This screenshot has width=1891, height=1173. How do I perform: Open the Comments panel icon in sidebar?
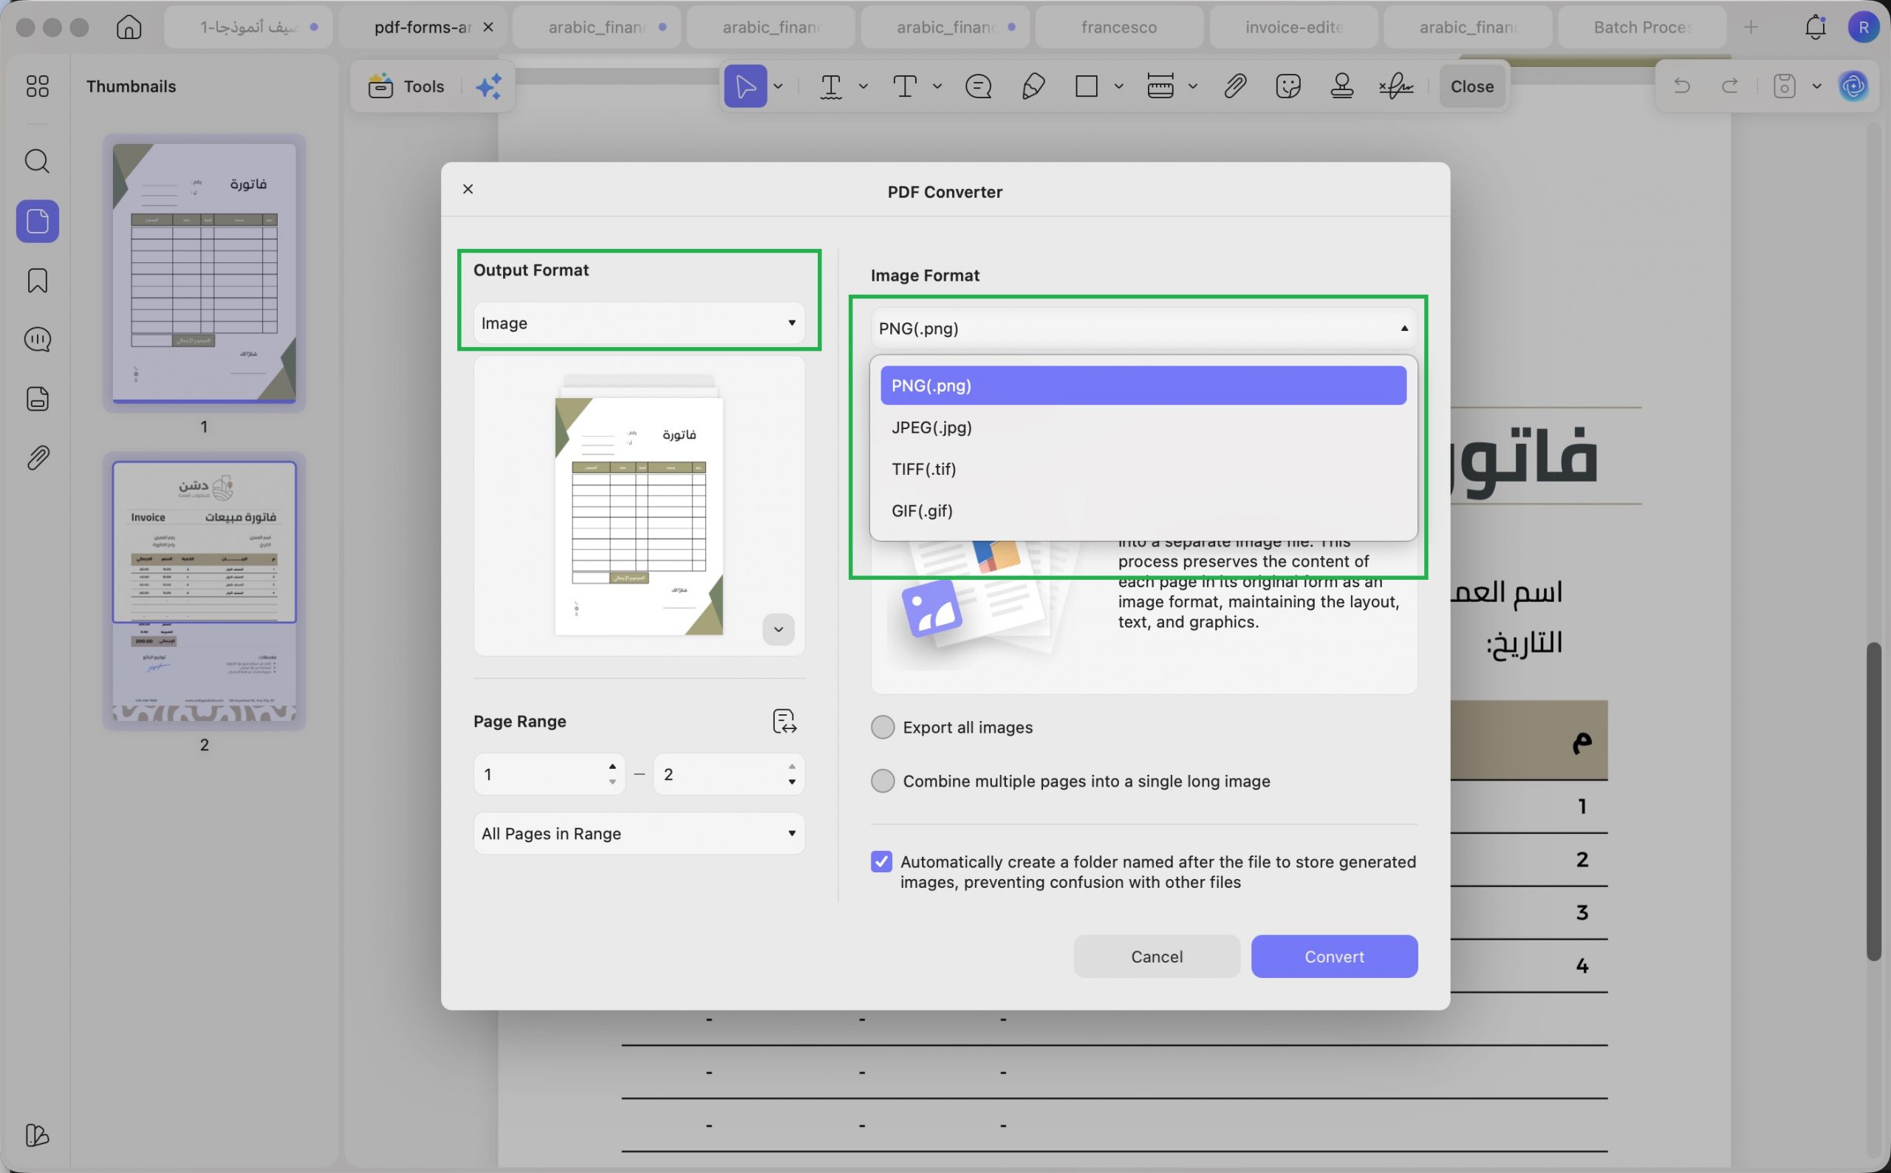(x=37, y=339)
